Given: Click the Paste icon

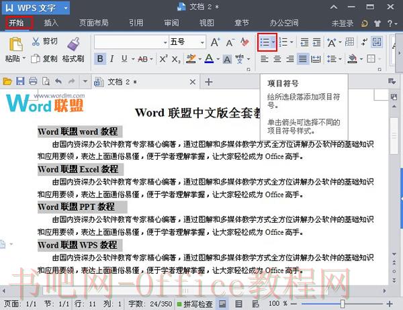Looking at the screenshot, I should [x=15, y=44].
